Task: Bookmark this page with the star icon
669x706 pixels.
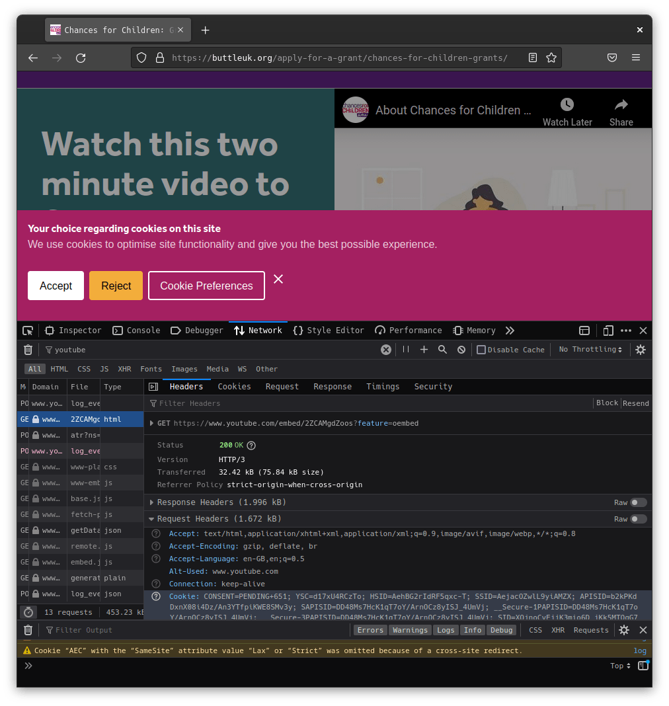Action: tap(551, 58)
